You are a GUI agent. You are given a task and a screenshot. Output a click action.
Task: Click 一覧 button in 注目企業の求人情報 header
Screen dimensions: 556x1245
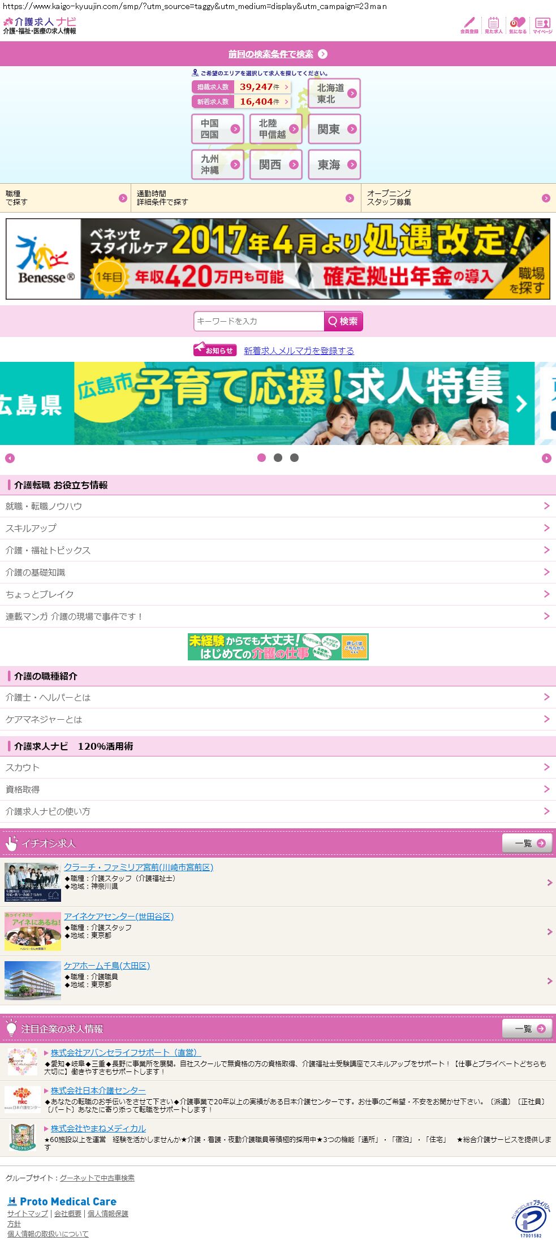[x=527, y=1028]
